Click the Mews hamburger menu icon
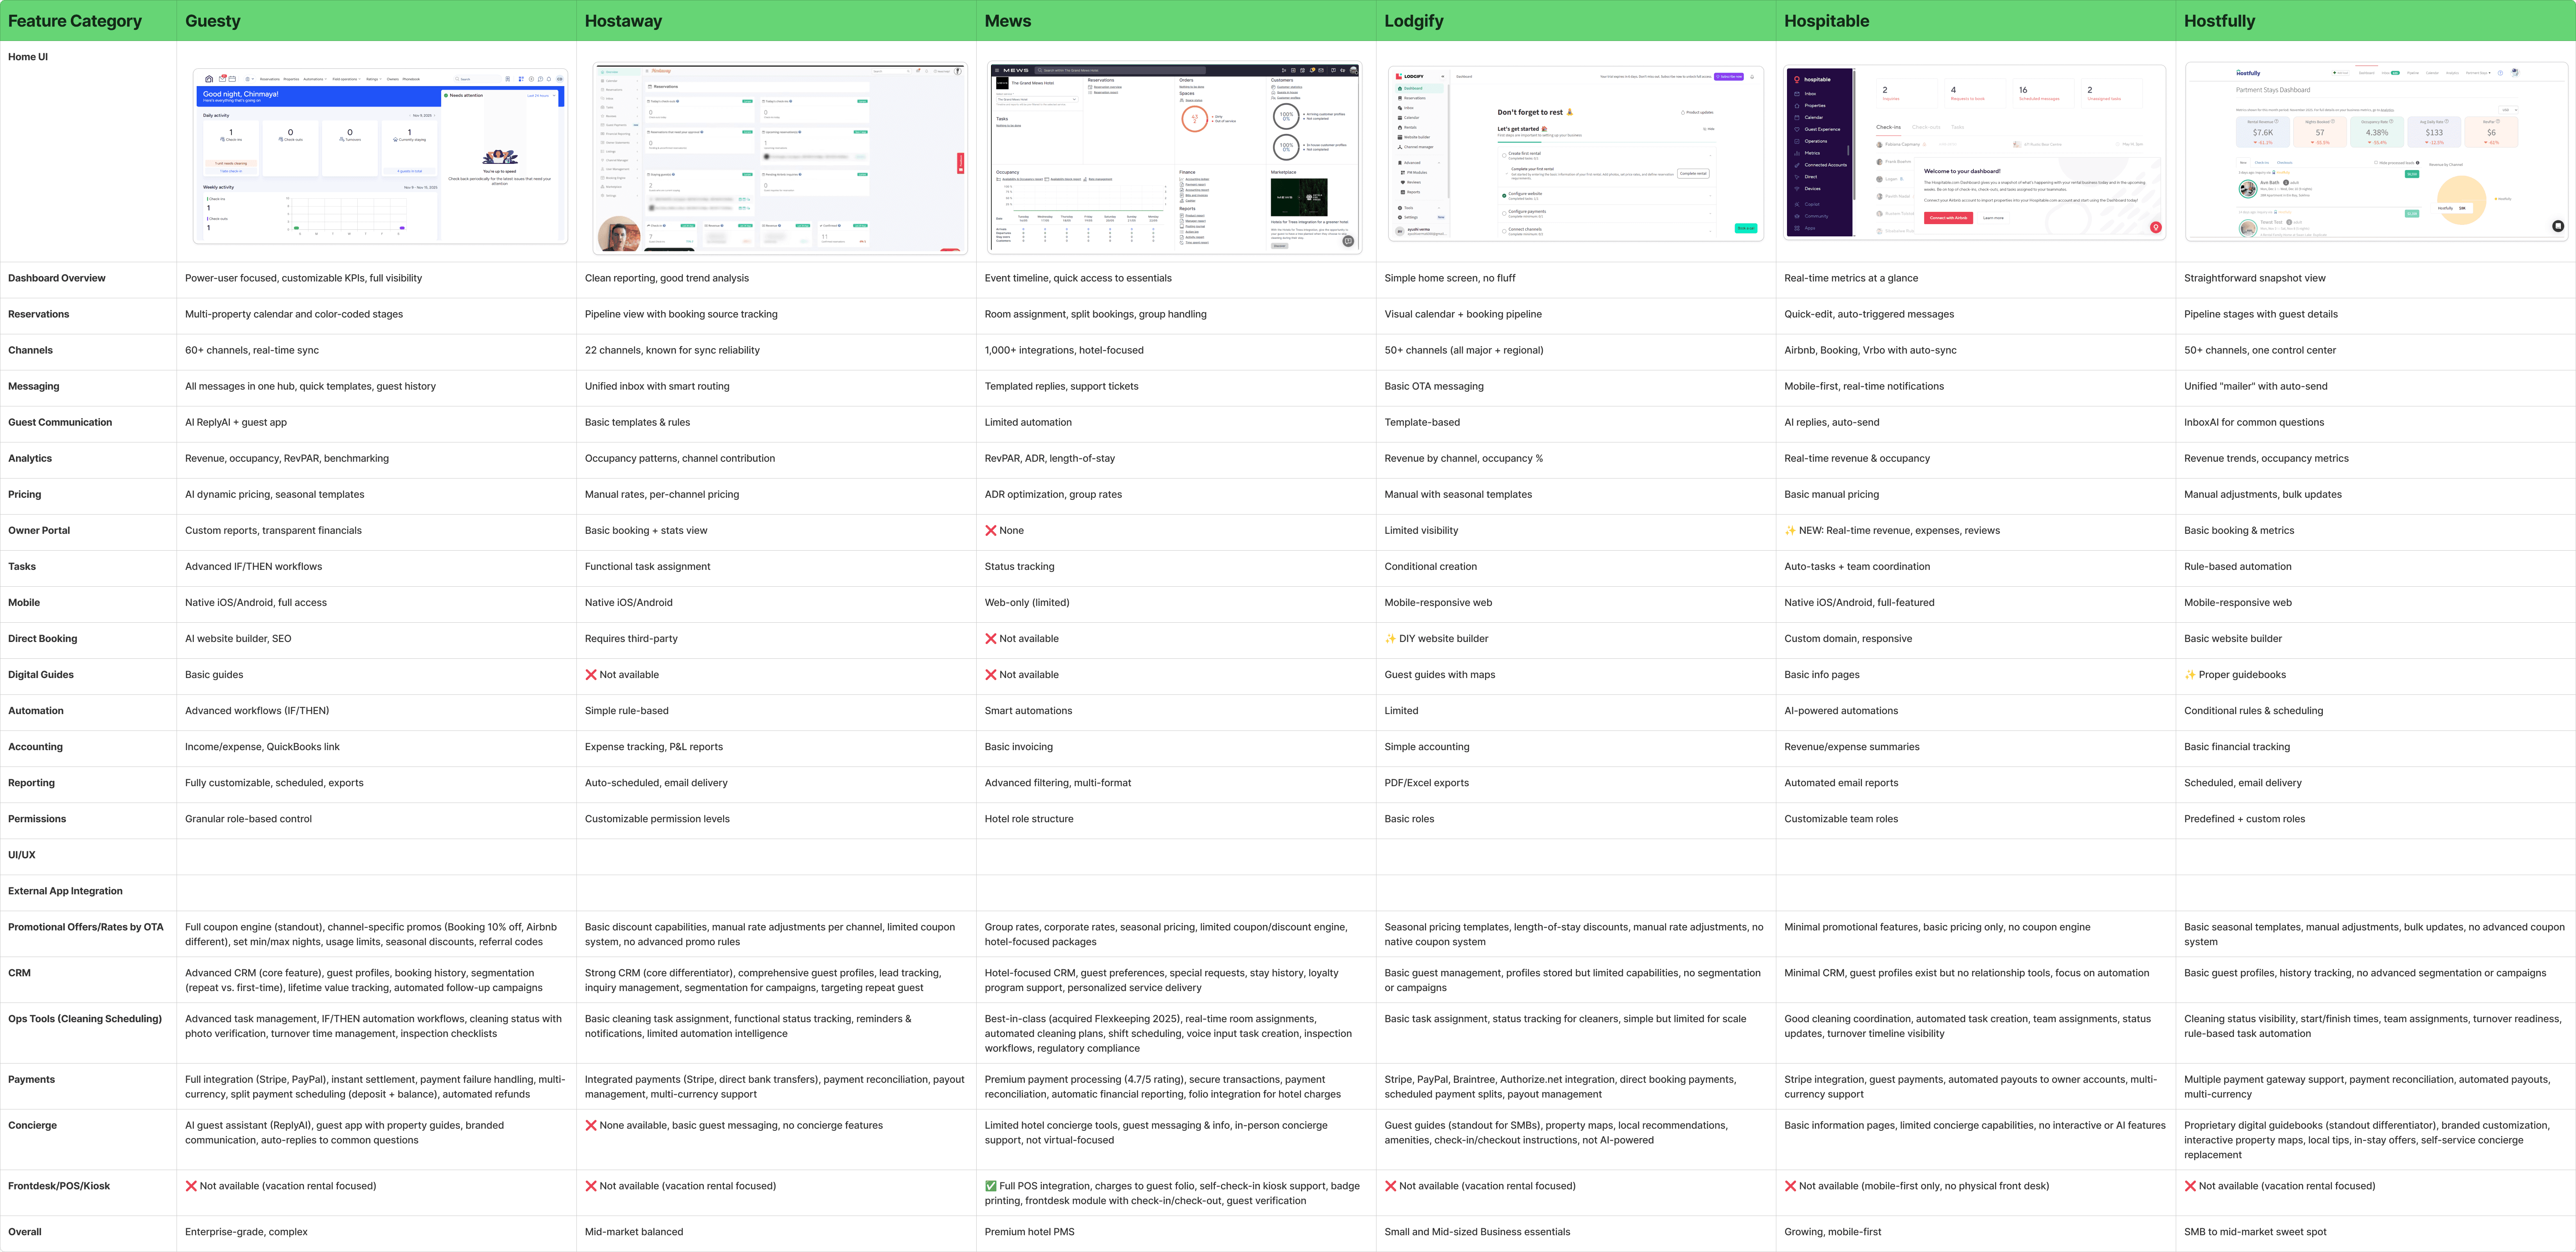Viewport: 2576px width, 1252px height. pos(997,70)
